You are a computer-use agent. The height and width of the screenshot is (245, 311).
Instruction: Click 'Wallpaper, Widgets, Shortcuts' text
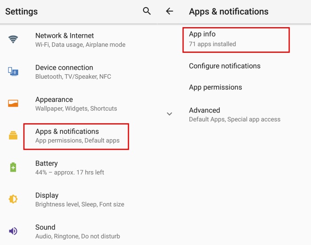[x=76, y=108]
